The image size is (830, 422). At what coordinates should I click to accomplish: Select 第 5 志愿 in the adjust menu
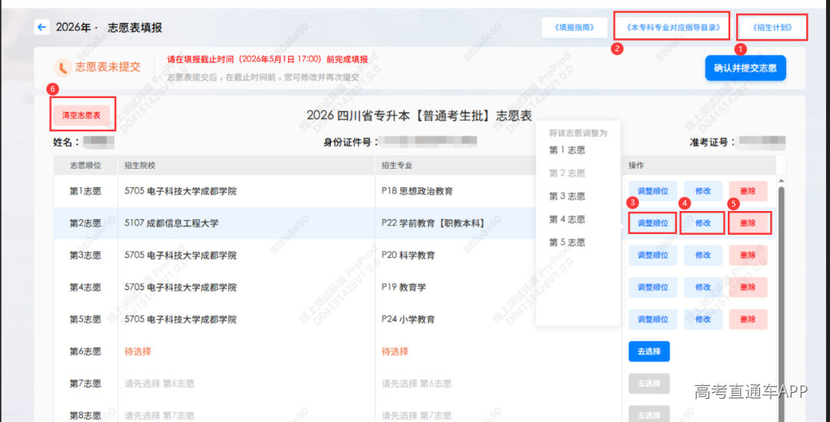[x=567, y=242]
